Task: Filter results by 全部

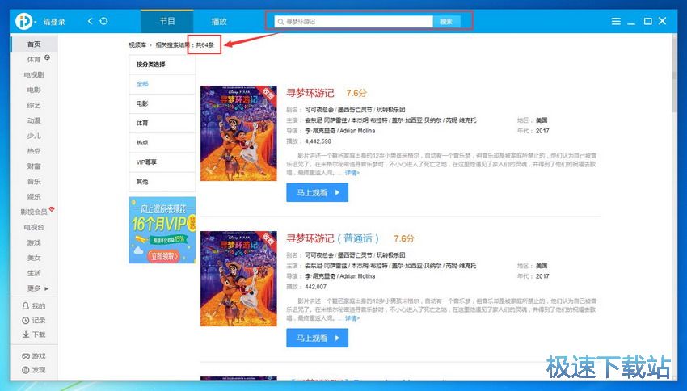Action: [162, 84]
